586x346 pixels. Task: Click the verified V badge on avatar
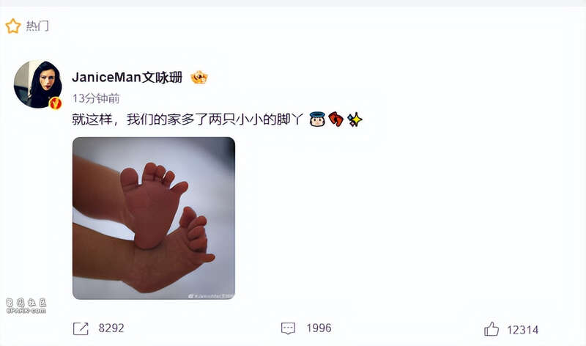(x=56, y=103)
